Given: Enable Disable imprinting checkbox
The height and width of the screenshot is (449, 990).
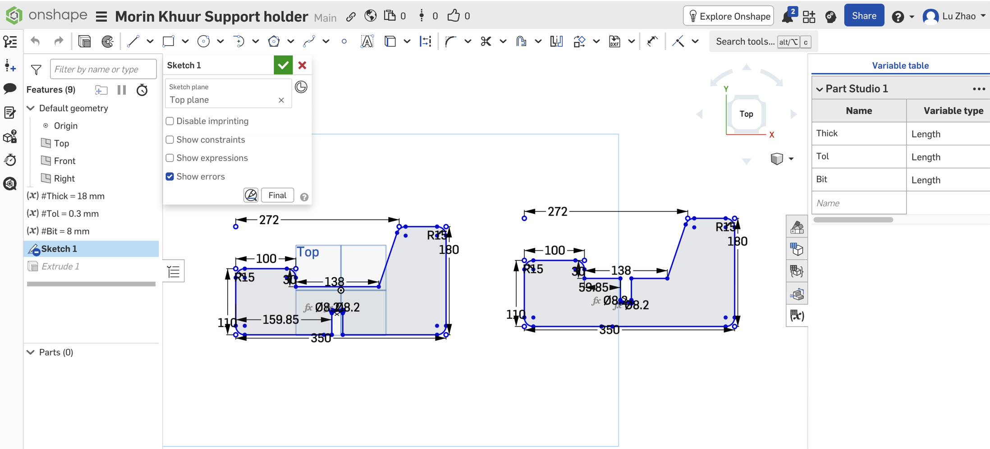Looking at the screenshot, I should point(170,121).
